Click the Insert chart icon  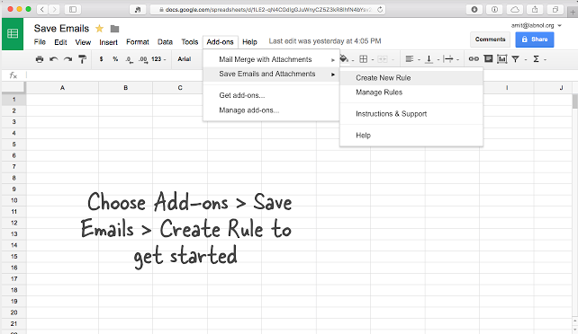coord(502,58)
